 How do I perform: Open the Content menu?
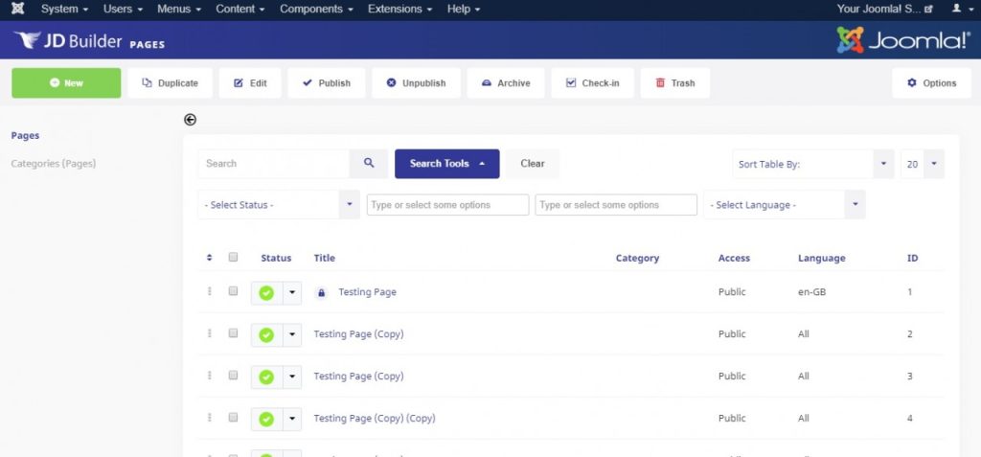click(240, 9)
